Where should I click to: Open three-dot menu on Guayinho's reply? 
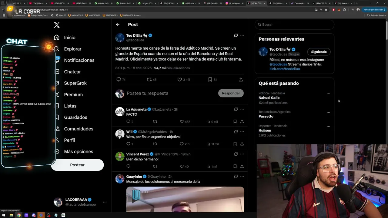(x=242, y=177)
